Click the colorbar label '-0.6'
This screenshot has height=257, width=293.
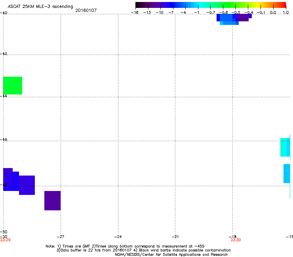pyautogui.click(x=223, y=13)
